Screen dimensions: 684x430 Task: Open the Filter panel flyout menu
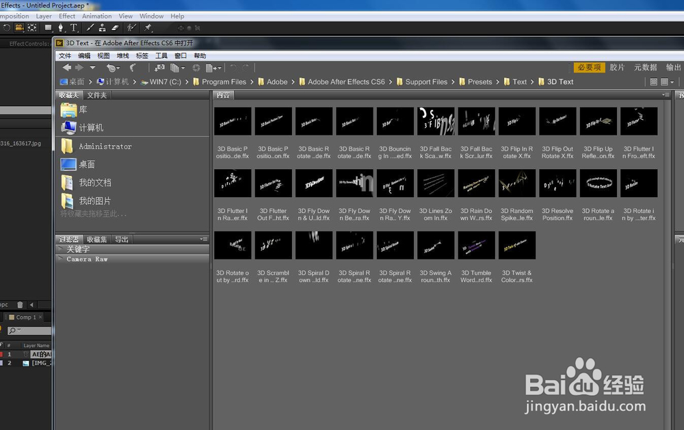[x=203, y=239]
